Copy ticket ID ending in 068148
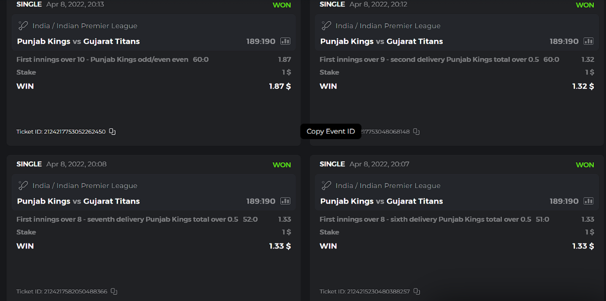Screen dimensions: 606x301 (x=416, y=132)
